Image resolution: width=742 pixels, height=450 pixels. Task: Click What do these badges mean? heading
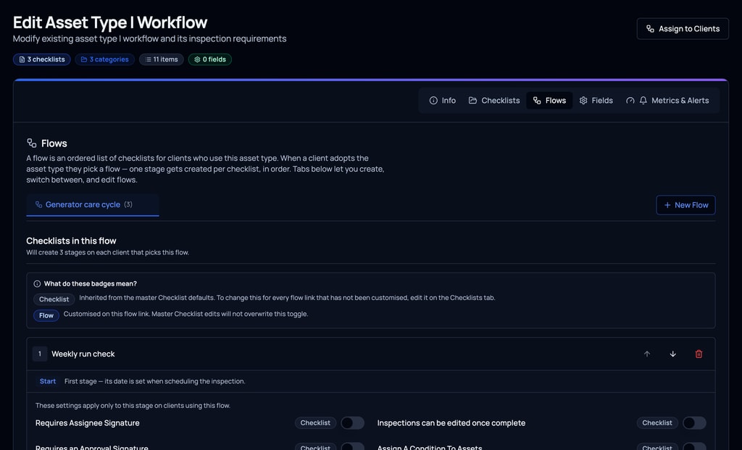[91, 284]
